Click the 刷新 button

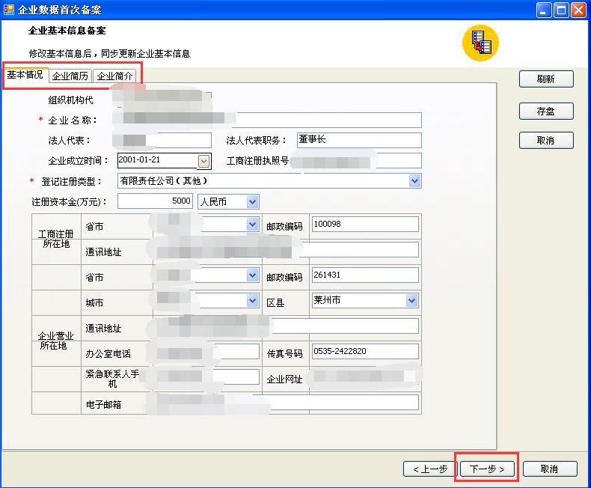point(545,79)
